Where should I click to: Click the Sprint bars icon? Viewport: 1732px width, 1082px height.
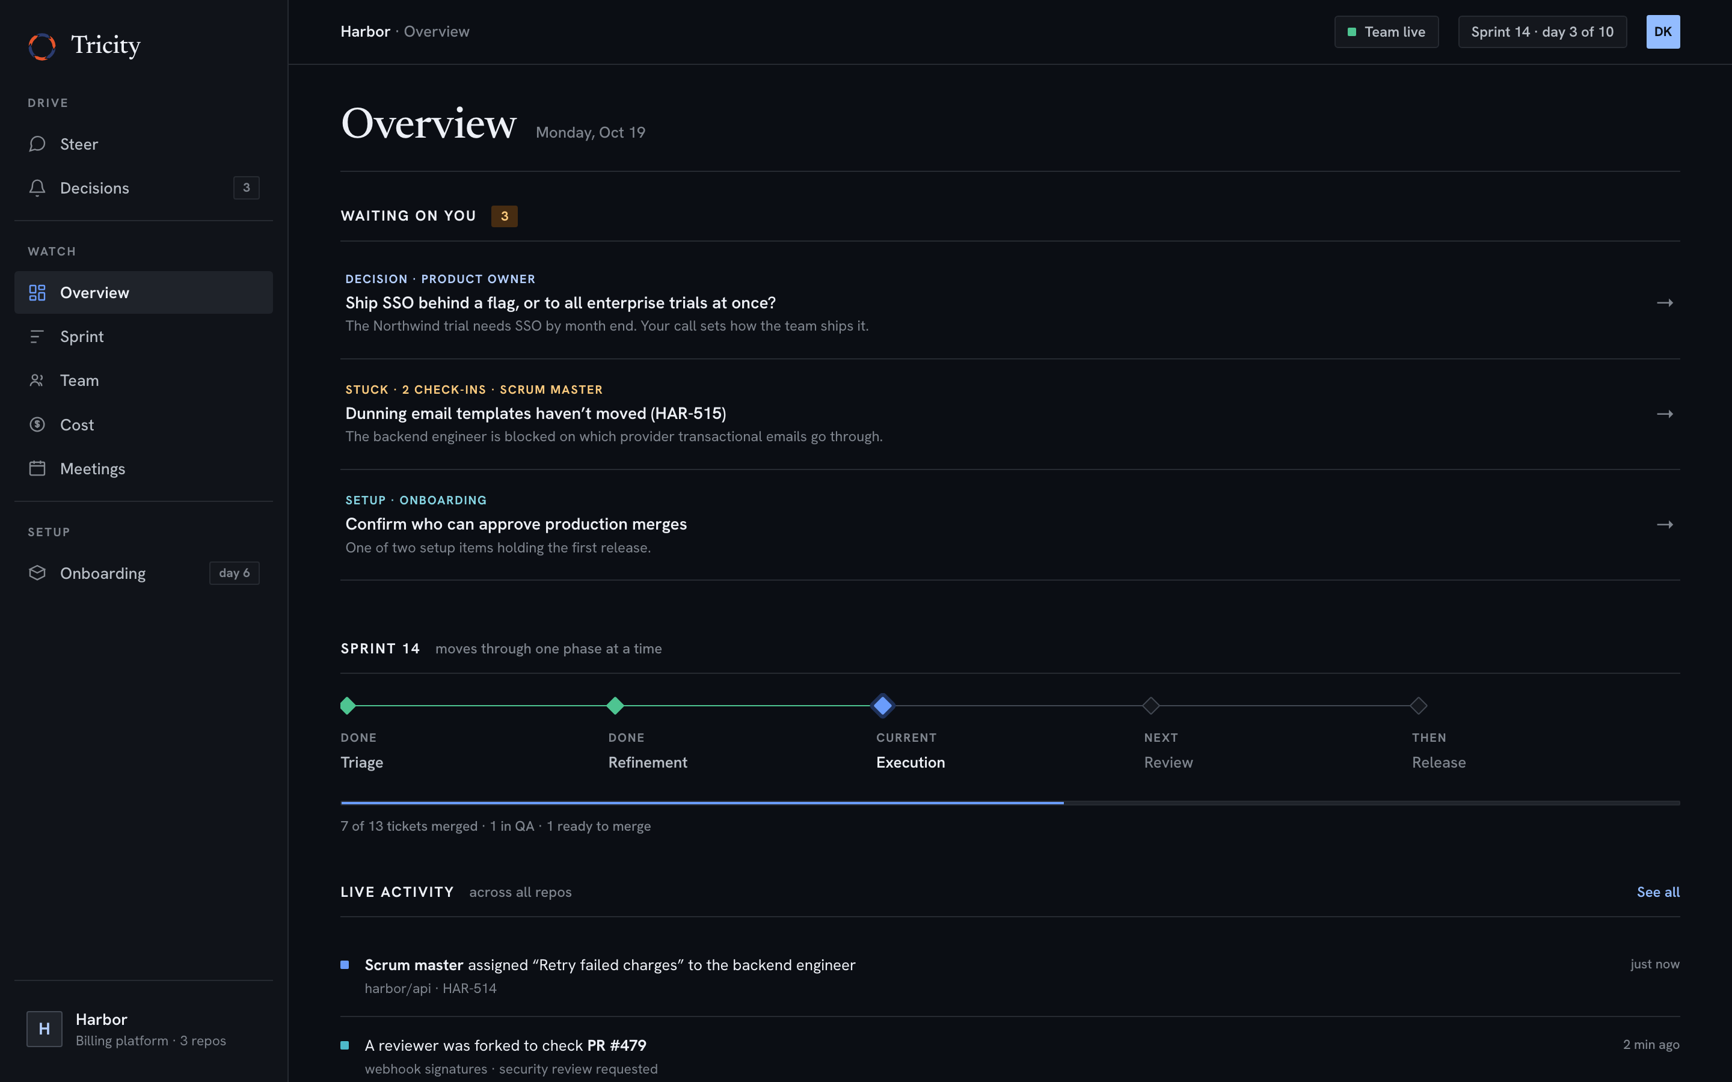tap(37, 337)
